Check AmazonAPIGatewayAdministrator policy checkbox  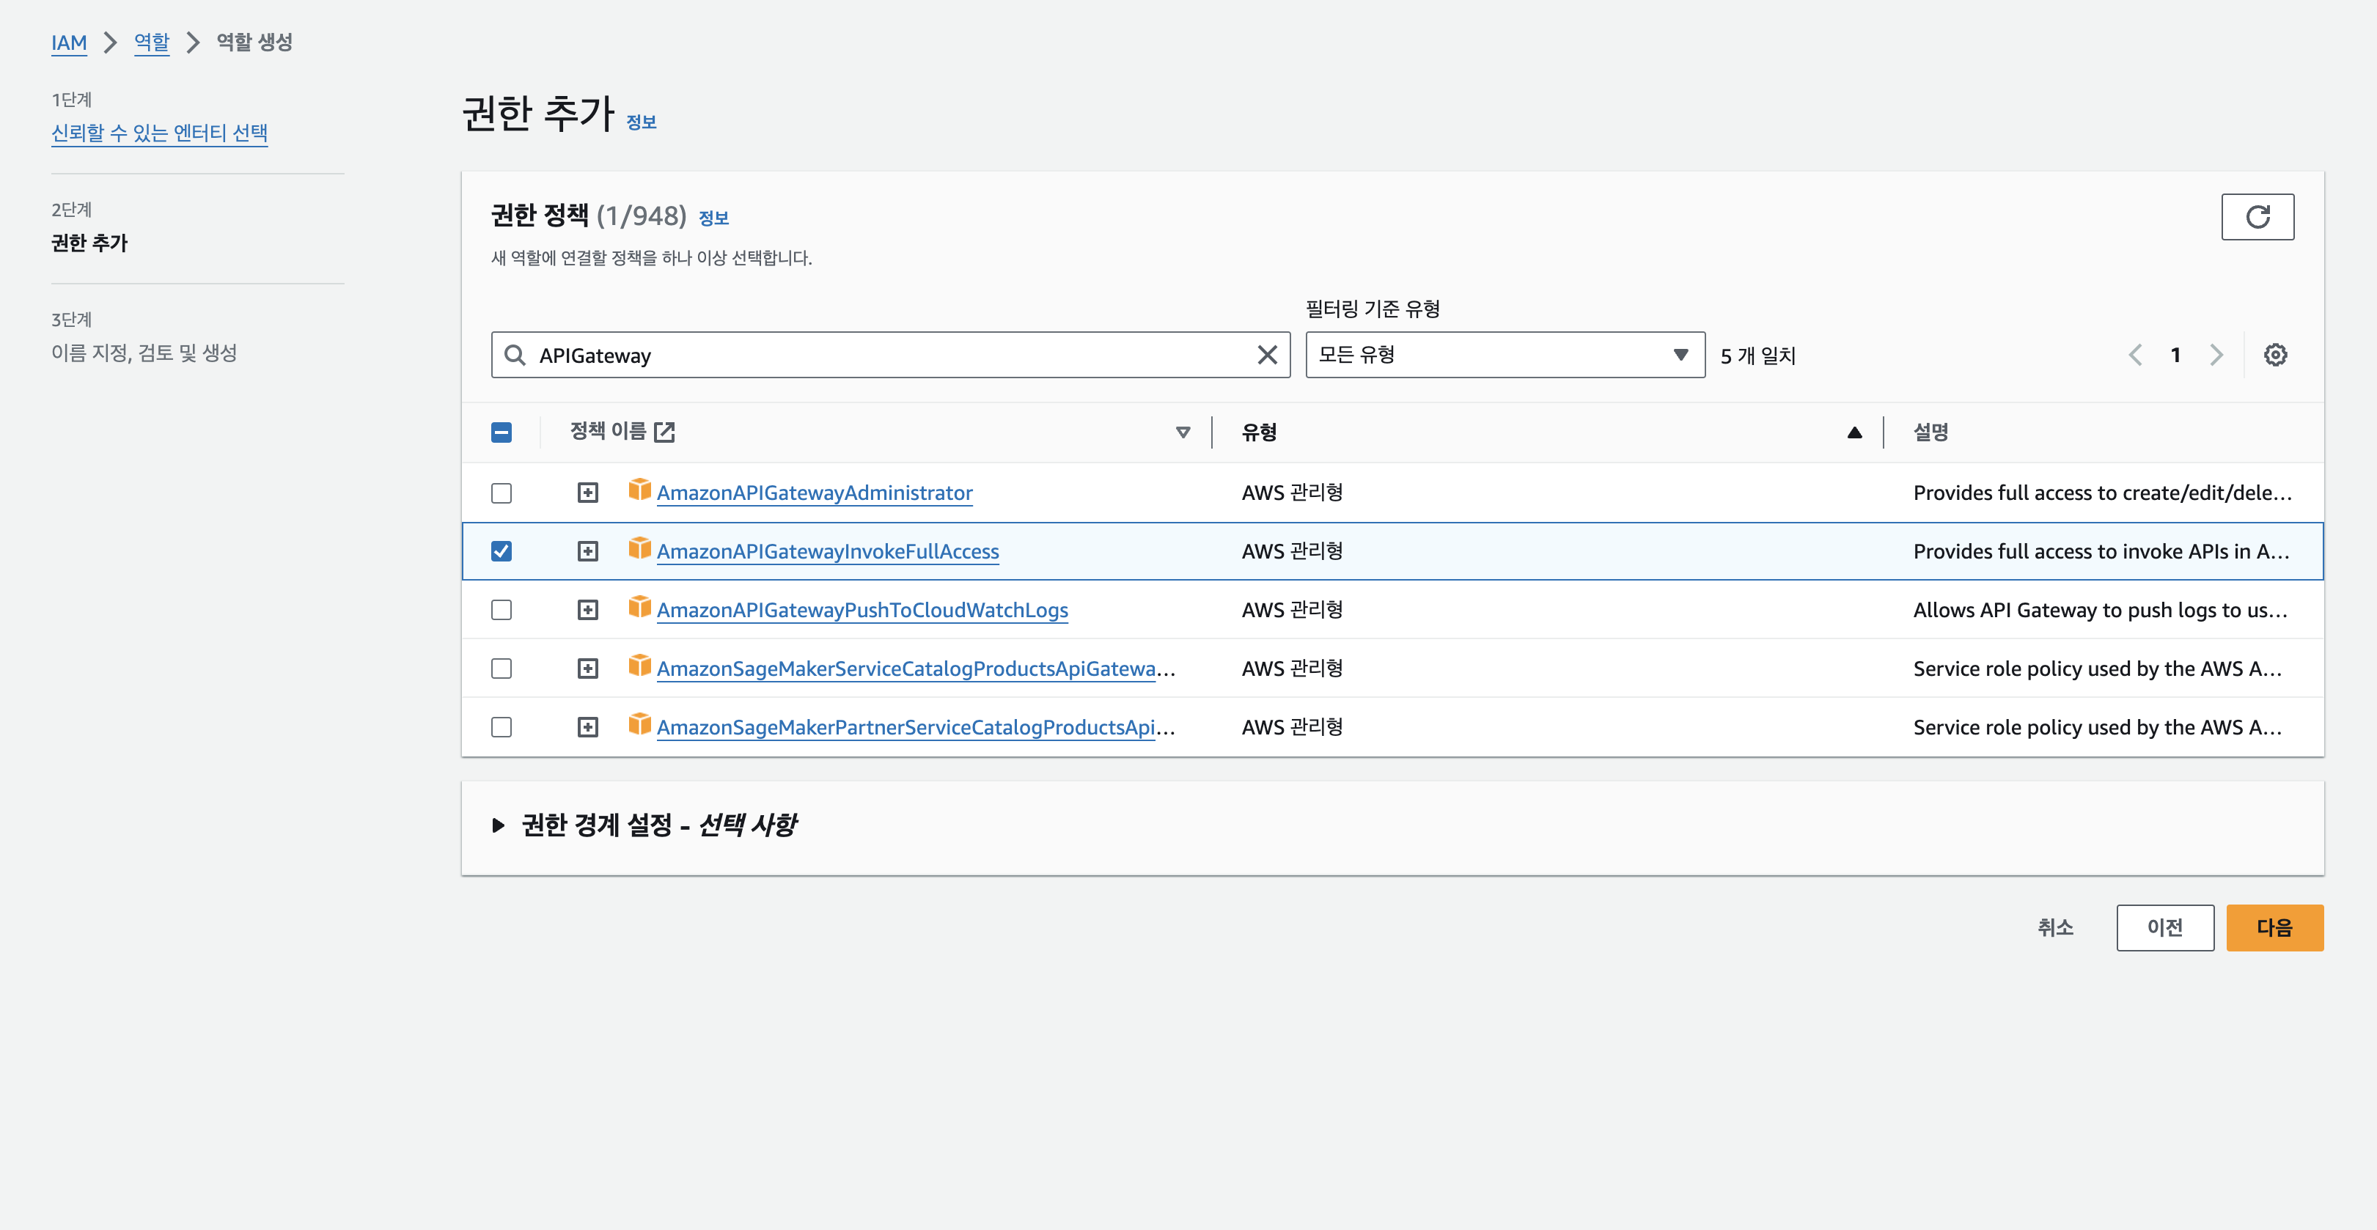pyautogui.click(x=501, y=493)
